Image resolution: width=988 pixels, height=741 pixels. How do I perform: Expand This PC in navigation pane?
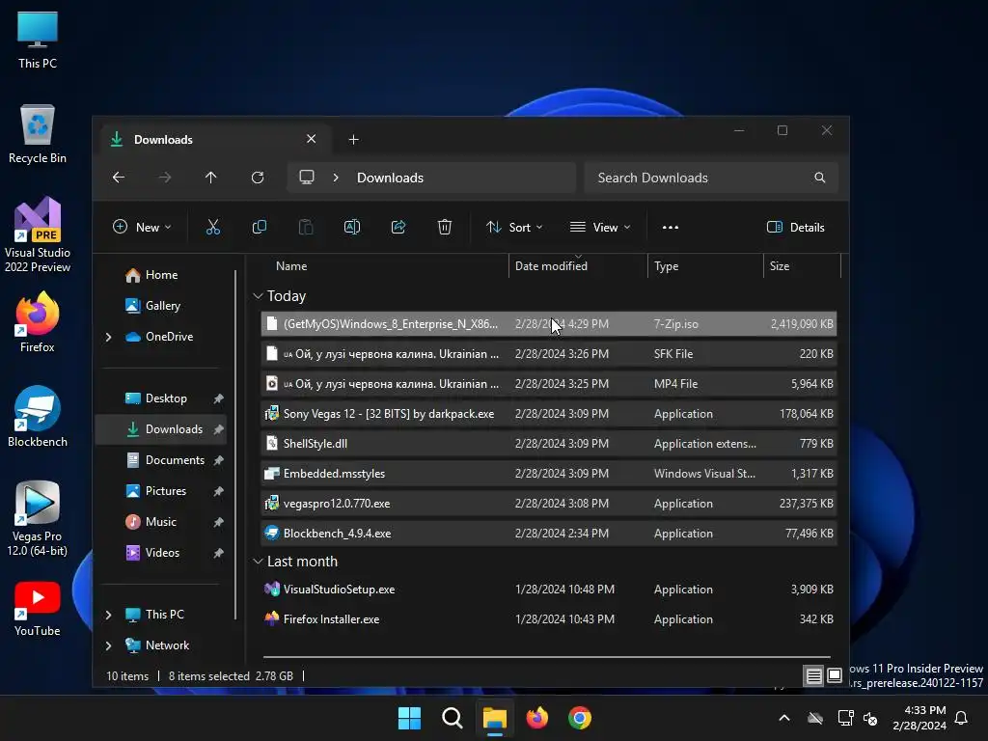coord(108,615)
